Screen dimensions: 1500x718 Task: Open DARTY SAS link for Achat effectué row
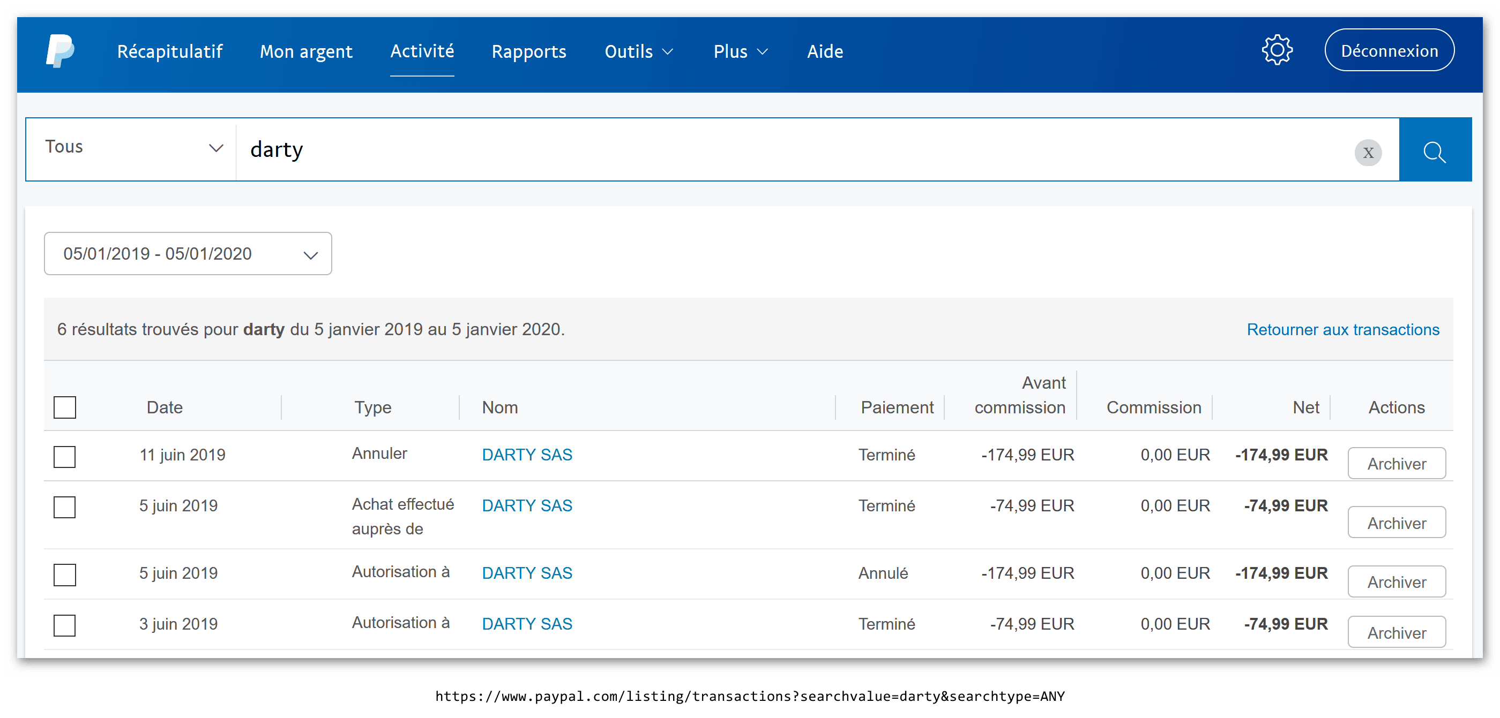tap(527, 505)
